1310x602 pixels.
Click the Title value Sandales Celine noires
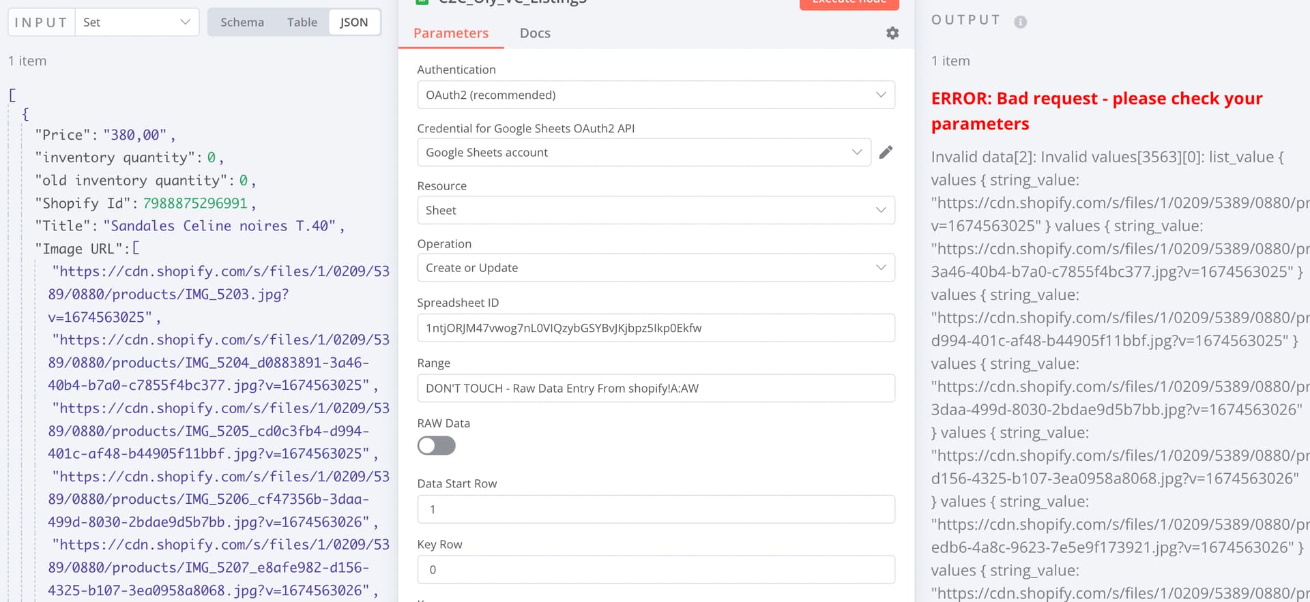(x=220, y=226)
